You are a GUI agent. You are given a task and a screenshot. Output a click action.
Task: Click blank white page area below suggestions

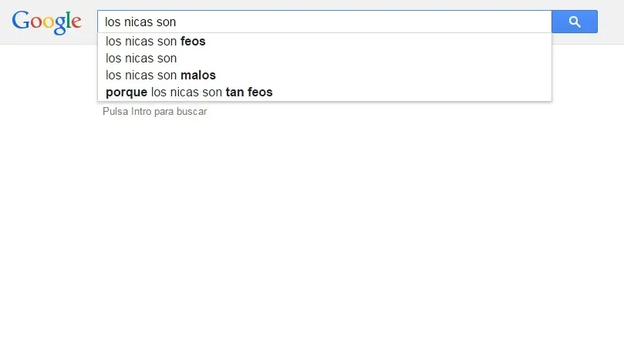coord(309,231)
